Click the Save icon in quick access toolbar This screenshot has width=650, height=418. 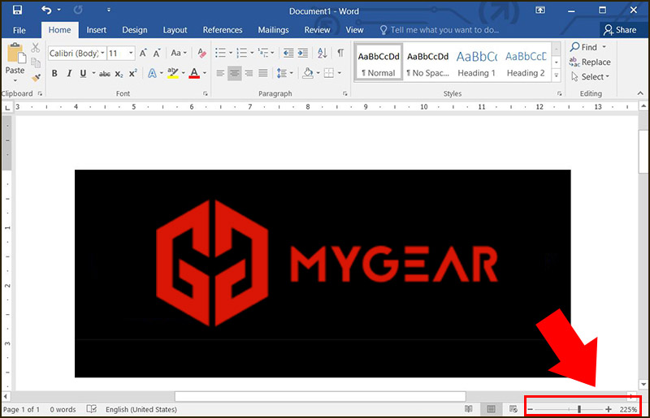pos(17,10)
